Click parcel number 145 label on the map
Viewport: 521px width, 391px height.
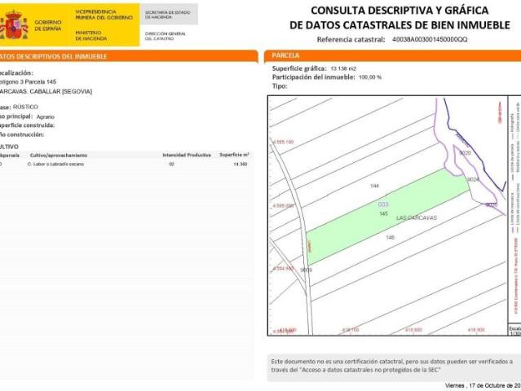(x=384, y=213)
